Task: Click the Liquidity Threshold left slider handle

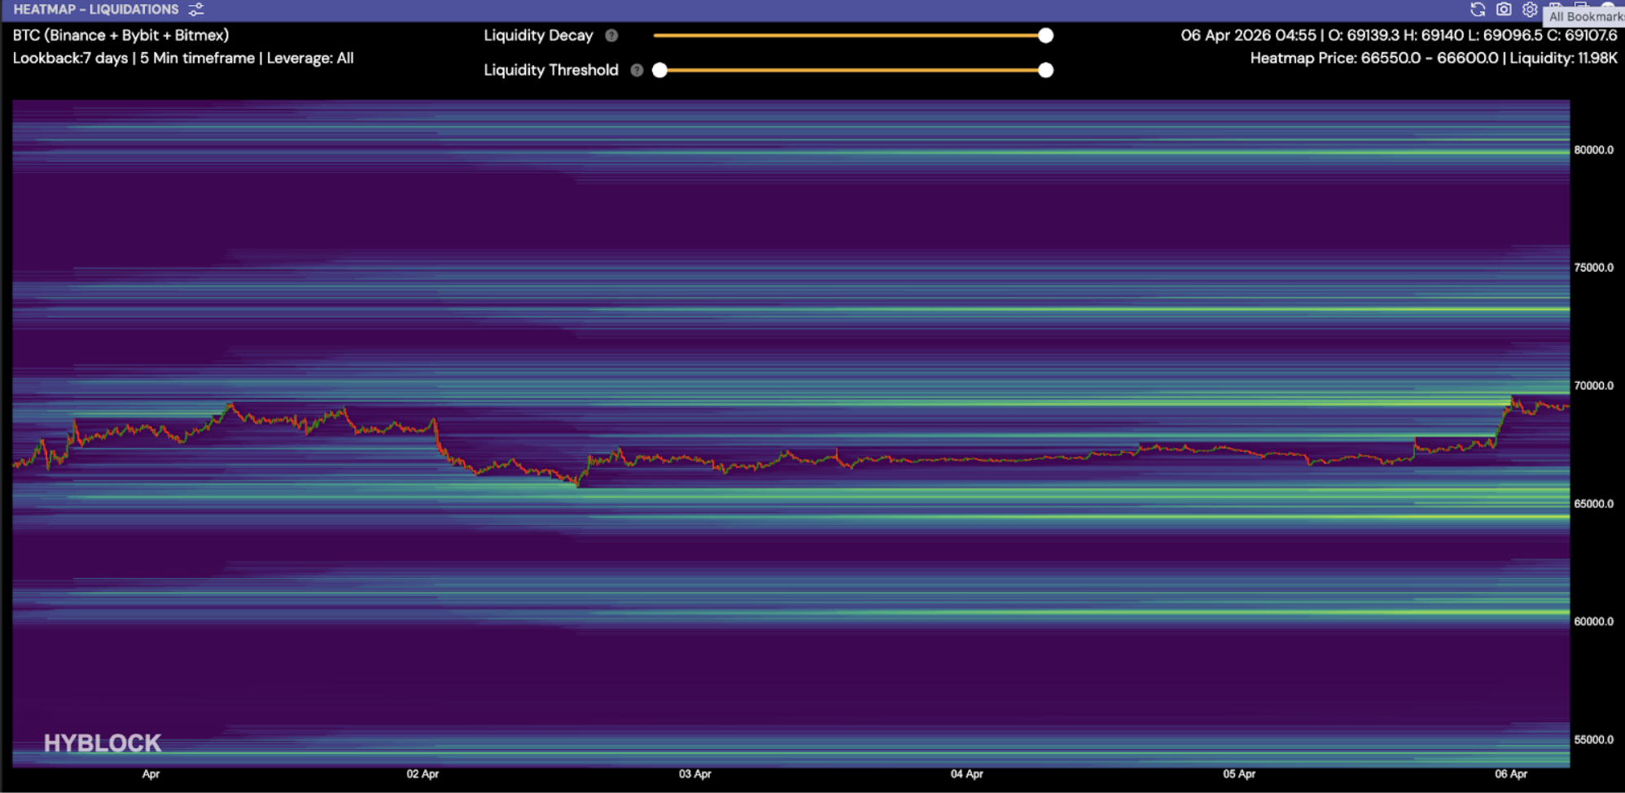Action: pos(660,71)
